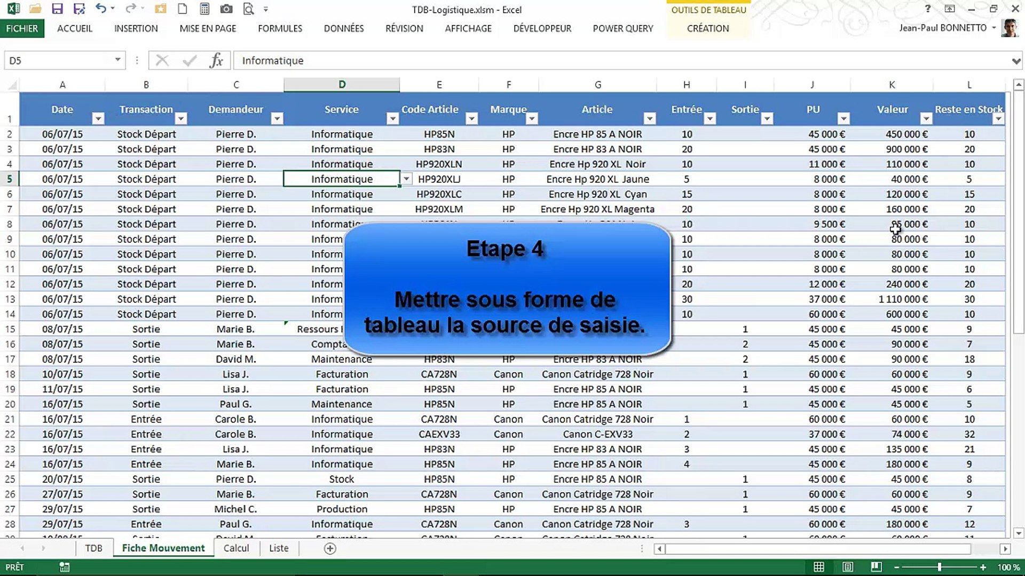This screenshot has width=1025, height=576.
Task: Expand the Name Box dropdown arrow
Action: [x=117, y=60]
